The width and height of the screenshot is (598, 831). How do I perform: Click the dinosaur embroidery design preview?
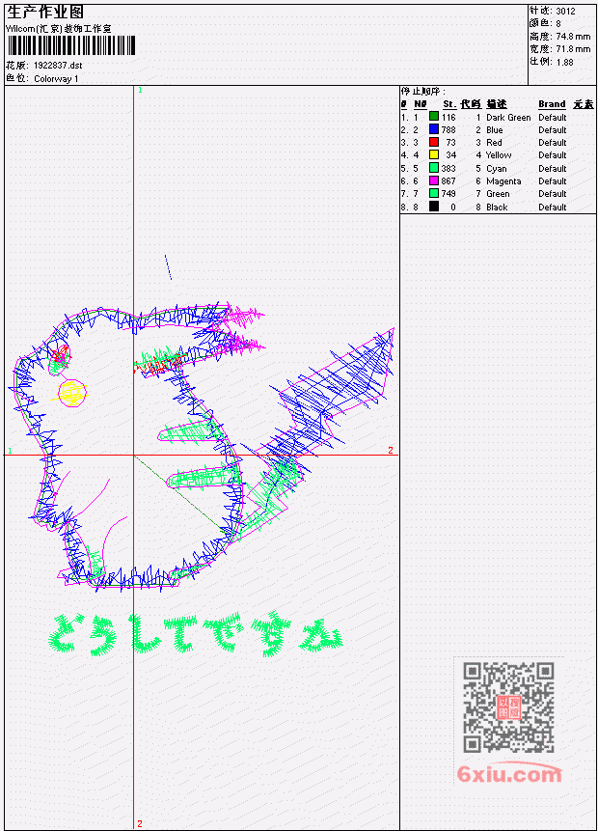202,448
